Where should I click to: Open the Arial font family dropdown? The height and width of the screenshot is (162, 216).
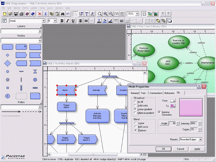pos(43,21)
